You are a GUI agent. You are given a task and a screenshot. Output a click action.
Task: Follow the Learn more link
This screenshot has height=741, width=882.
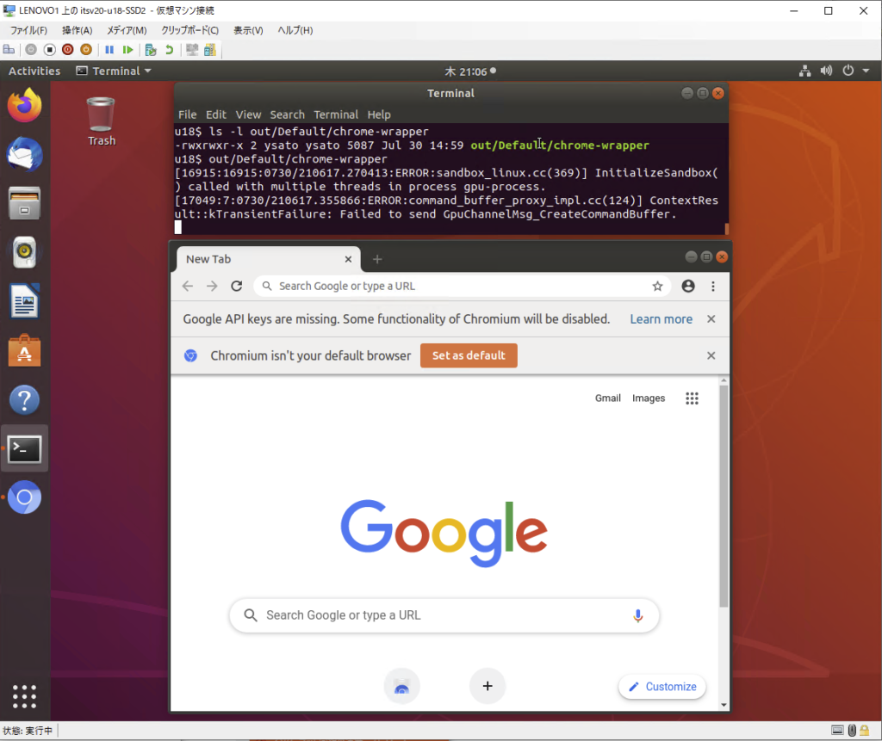(661, 318)
